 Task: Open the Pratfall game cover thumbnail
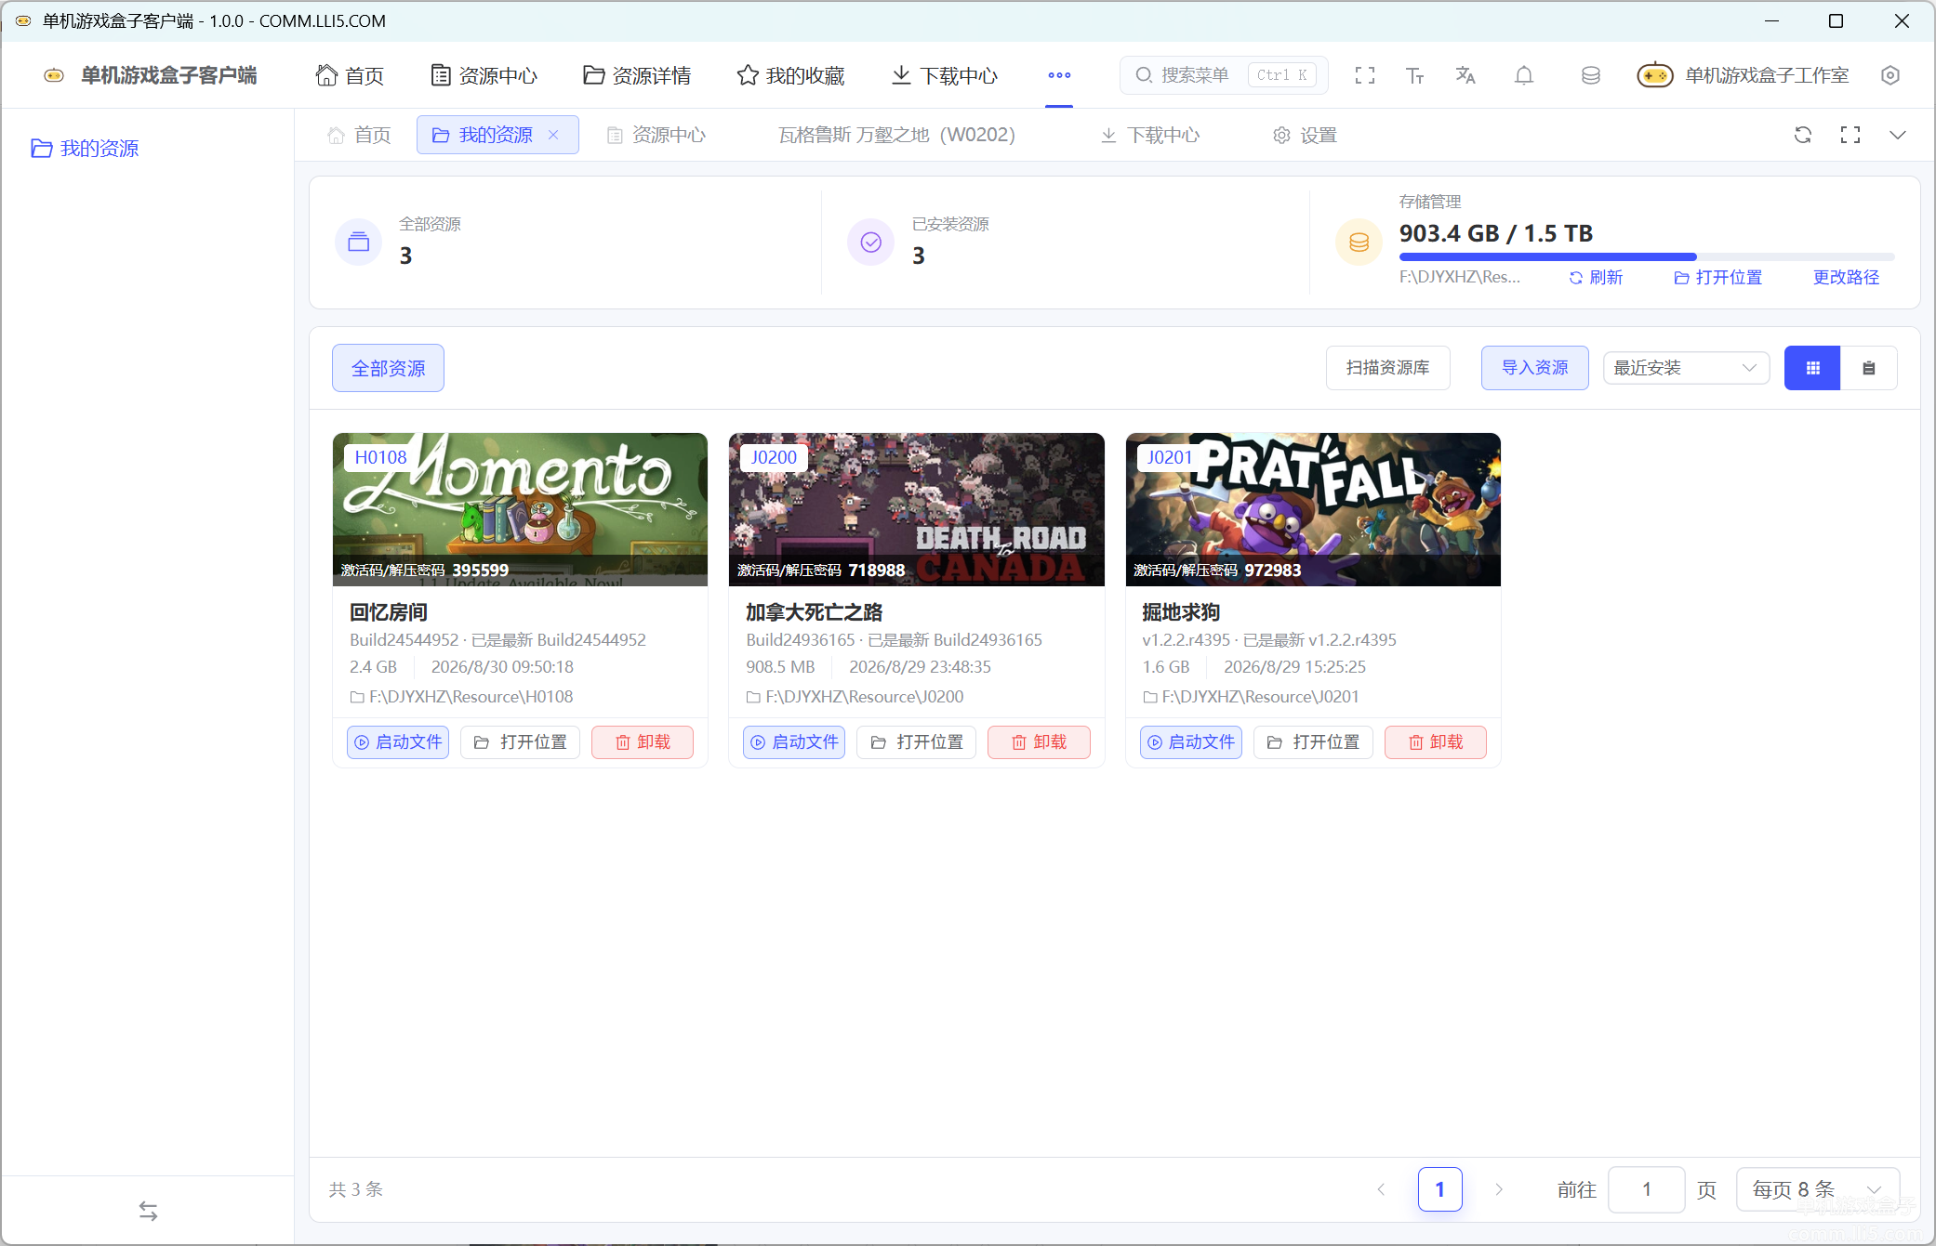(1313, 509)
